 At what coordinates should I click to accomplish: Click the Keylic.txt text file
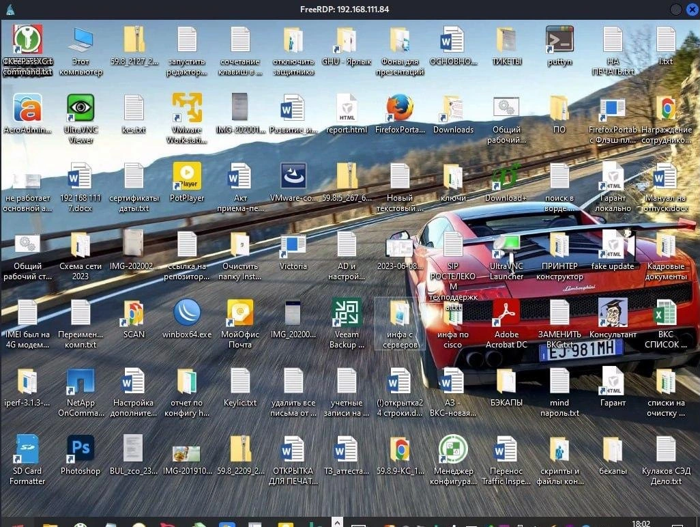click(240, 382)
